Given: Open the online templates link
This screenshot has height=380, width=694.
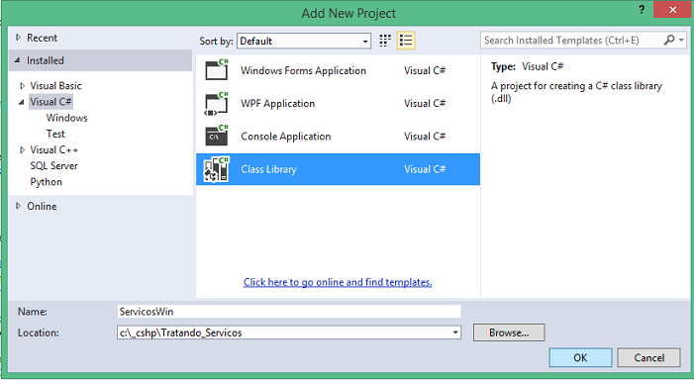Looking at the screenshot, I should click(x=338, y=282).
